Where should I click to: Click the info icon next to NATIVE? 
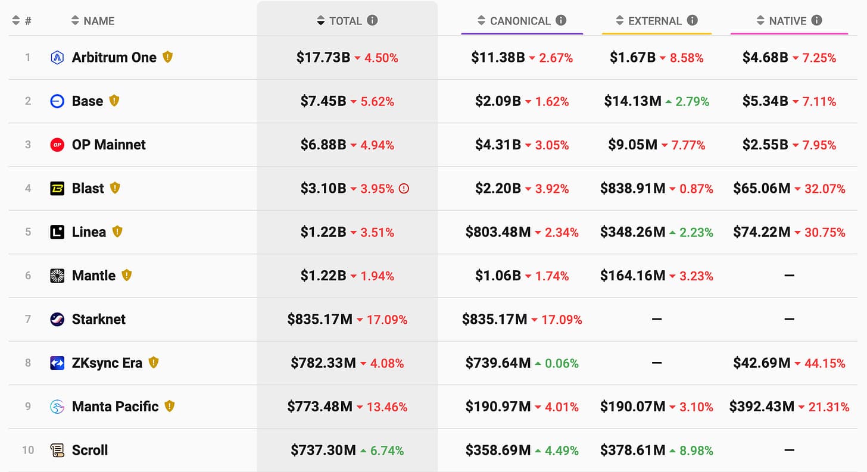pyautogui.click(x=816, y=20)
